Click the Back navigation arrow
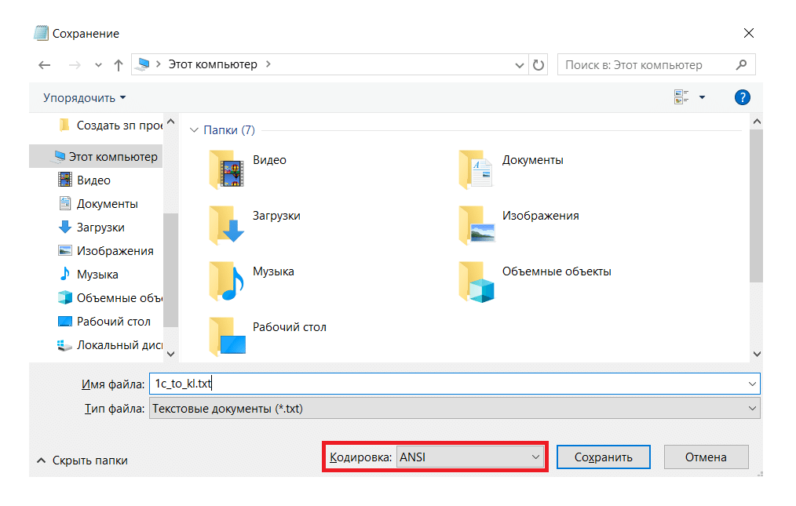 click(x=45, y=65)
